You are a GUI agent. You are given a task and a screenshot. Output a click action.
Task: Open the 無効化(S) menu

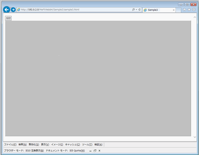click(34, 145)
